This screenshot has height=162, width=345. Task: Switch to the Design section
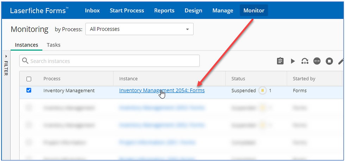(193, 10)
